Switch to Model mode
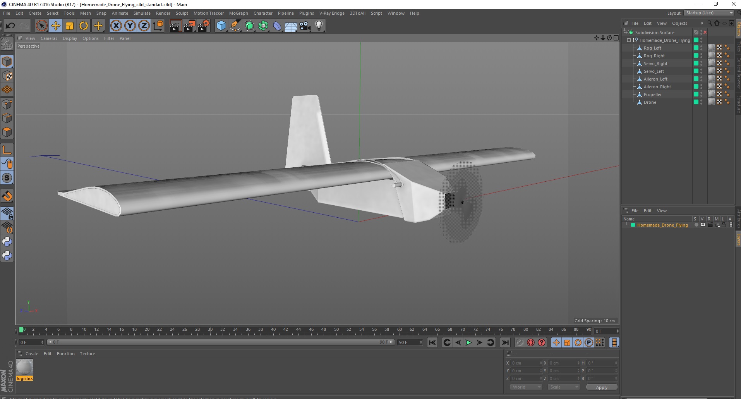Screen dimensions: 741x399 click(x=7, y=62)
